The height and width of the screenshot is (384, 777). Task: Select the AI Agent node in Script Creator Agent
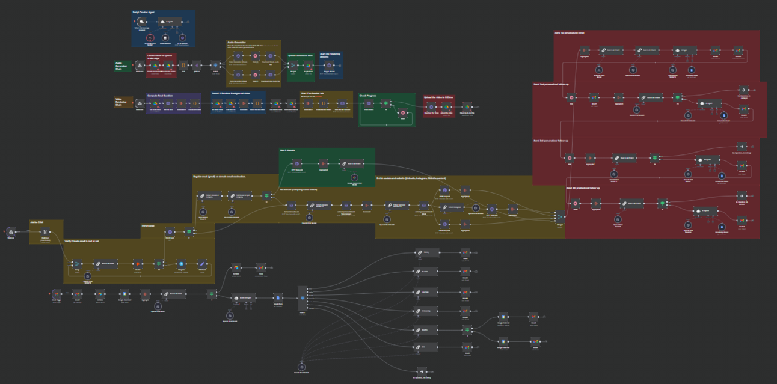coord(170,22)
